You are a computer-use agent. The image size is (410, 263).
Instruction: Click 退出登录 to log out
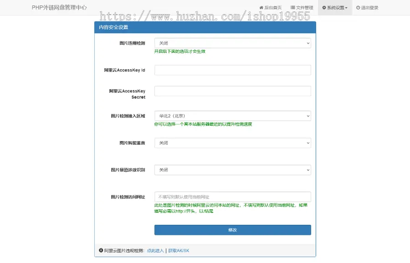[369, 7]
